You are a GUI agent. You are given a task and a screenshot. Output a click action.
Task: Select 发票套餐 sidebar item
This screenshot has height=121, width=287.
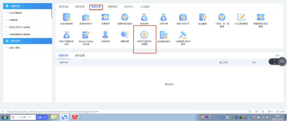[13, 20]
